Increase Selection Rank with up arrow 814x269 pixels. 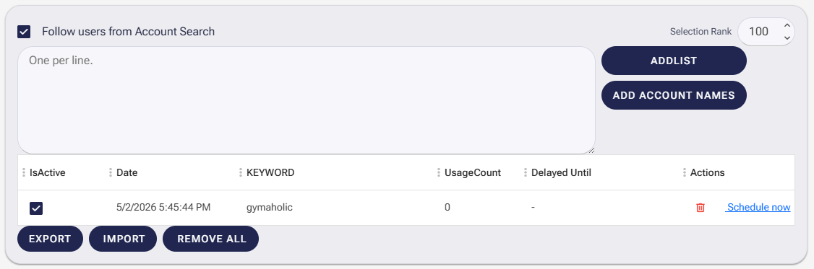[x=787, y=25]
